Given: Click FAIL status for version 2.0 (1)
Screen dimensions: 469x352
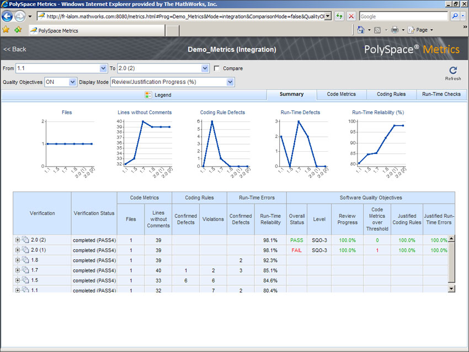Looking at the screenshot, I should coord(296,250).
